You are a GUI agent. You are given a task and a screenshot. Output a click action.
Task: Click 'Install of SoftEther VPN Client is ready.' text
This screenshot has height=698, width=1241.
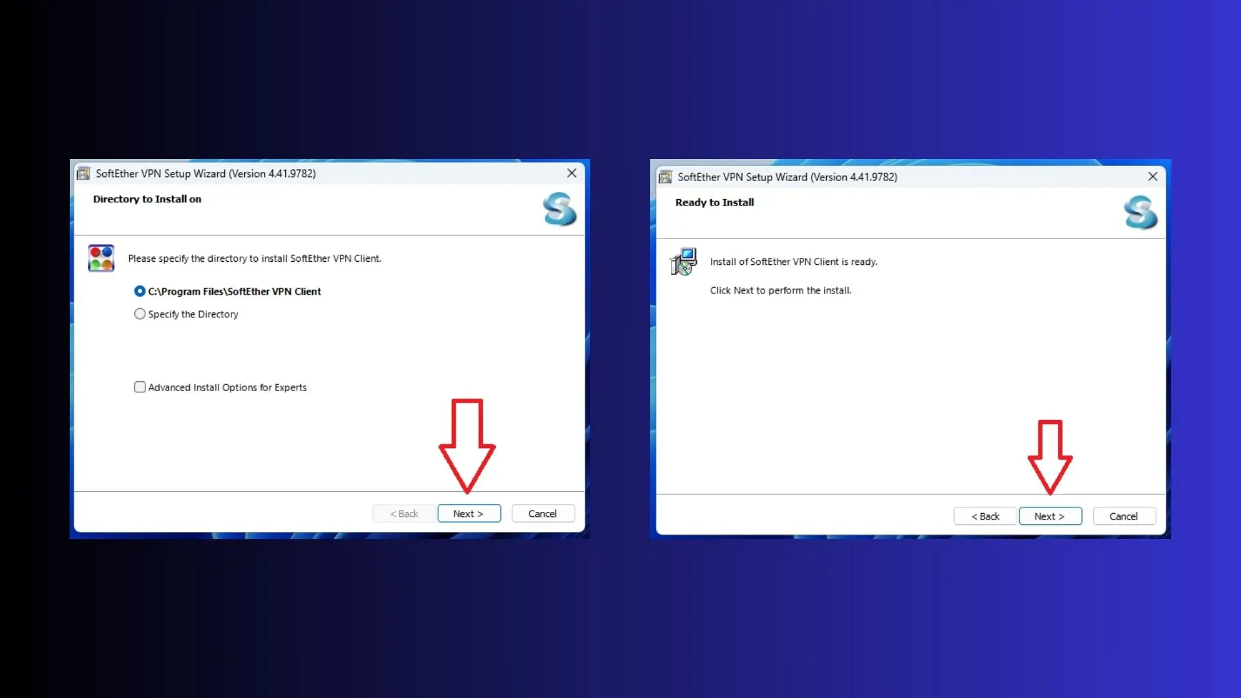click(x=794, y=262)
